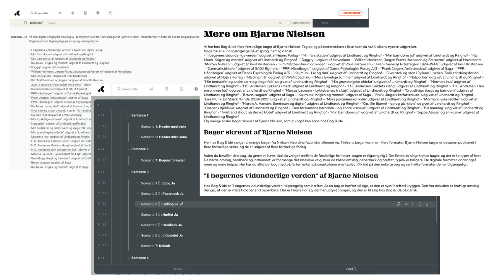The image size is (489, 275).
Task: Open the pie chart icon in top toolbar
Action: point(72,13)
